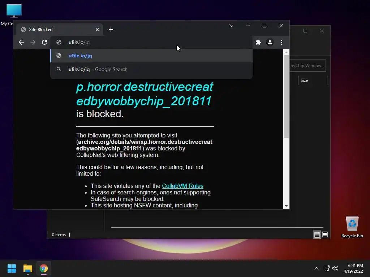Screen dimensions: 370x277
Task: Open File Explorer from the taskbar
Action: coord(27,268)
